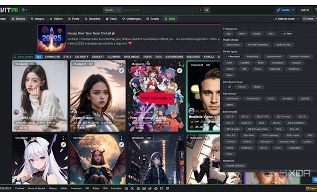Collapse the Filters dropdown
Viewport: 317px width, 192px height.
[310, 19]
